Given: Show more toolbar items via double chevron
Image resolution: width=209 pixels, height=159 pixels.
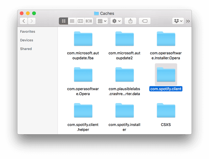Looking at the screenshot, I should 188,21.
